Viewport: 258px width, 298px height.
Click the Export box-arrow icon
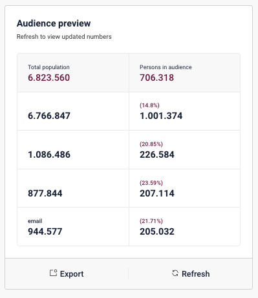coord(53,273)
